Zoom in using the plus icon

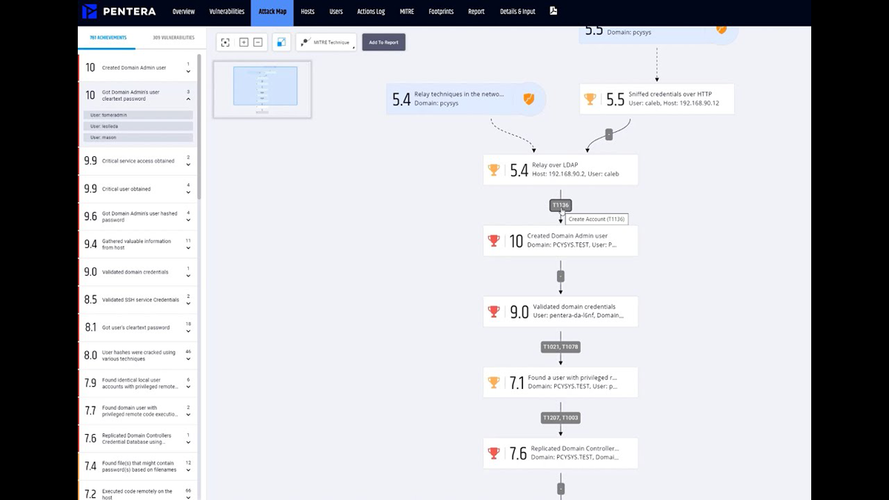click(x=242, y=42)
